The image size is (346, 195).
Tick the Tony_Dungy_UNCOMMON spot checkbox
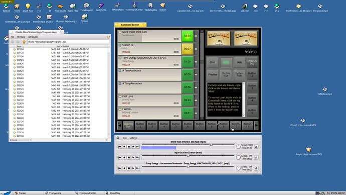click(120, 58)
